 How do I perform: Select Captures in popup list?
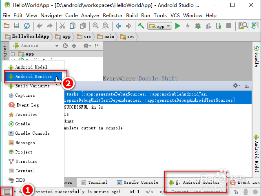(33, 95)
